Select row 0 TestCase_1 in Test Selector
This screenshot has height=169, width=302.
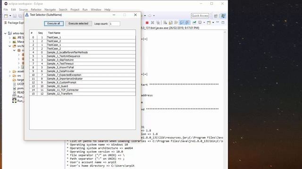[x=83, y=38]
